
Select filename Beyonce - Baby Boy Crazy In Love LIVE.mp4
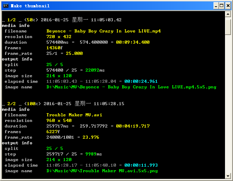(103, 31)
